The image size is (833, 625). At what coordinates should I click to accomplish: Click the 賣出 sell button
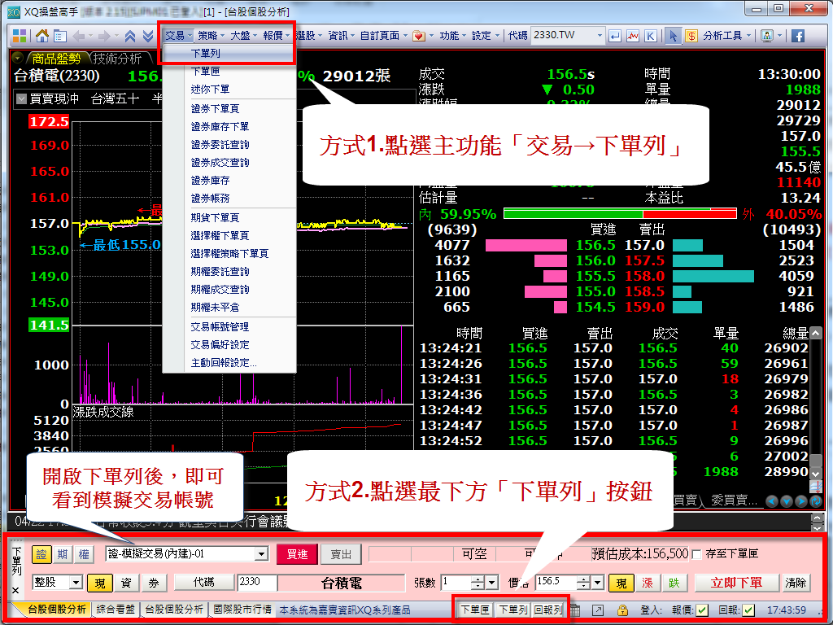tap(341, 553)
